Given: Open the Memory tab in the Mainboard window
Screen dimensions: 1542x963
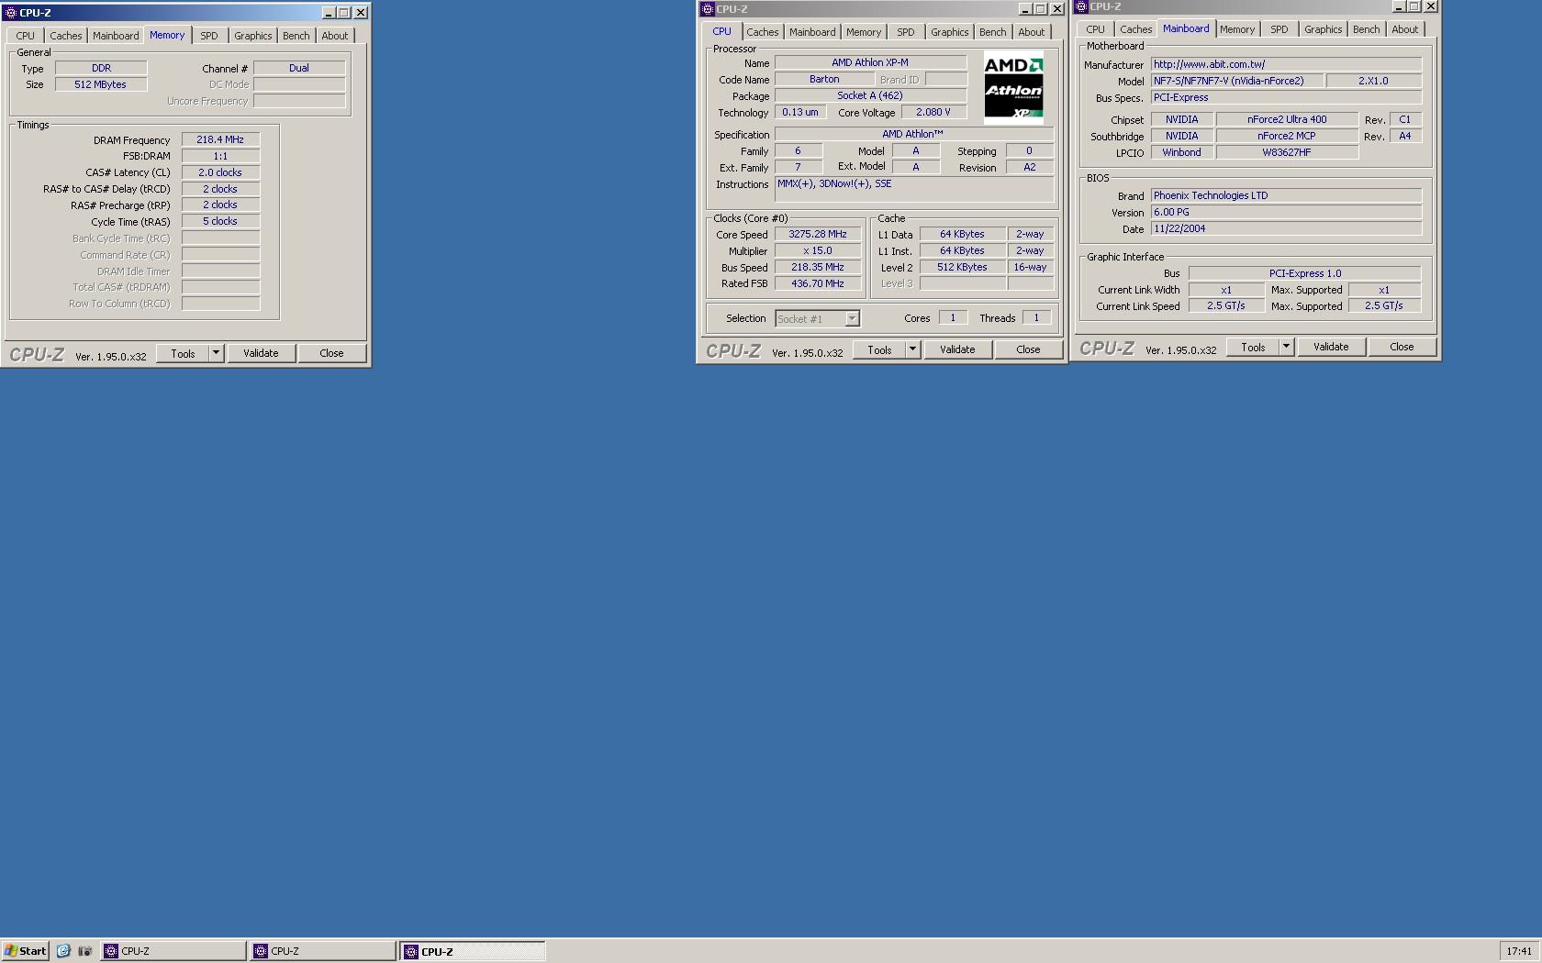Looking at the screenshot, I should (1237, 29).
